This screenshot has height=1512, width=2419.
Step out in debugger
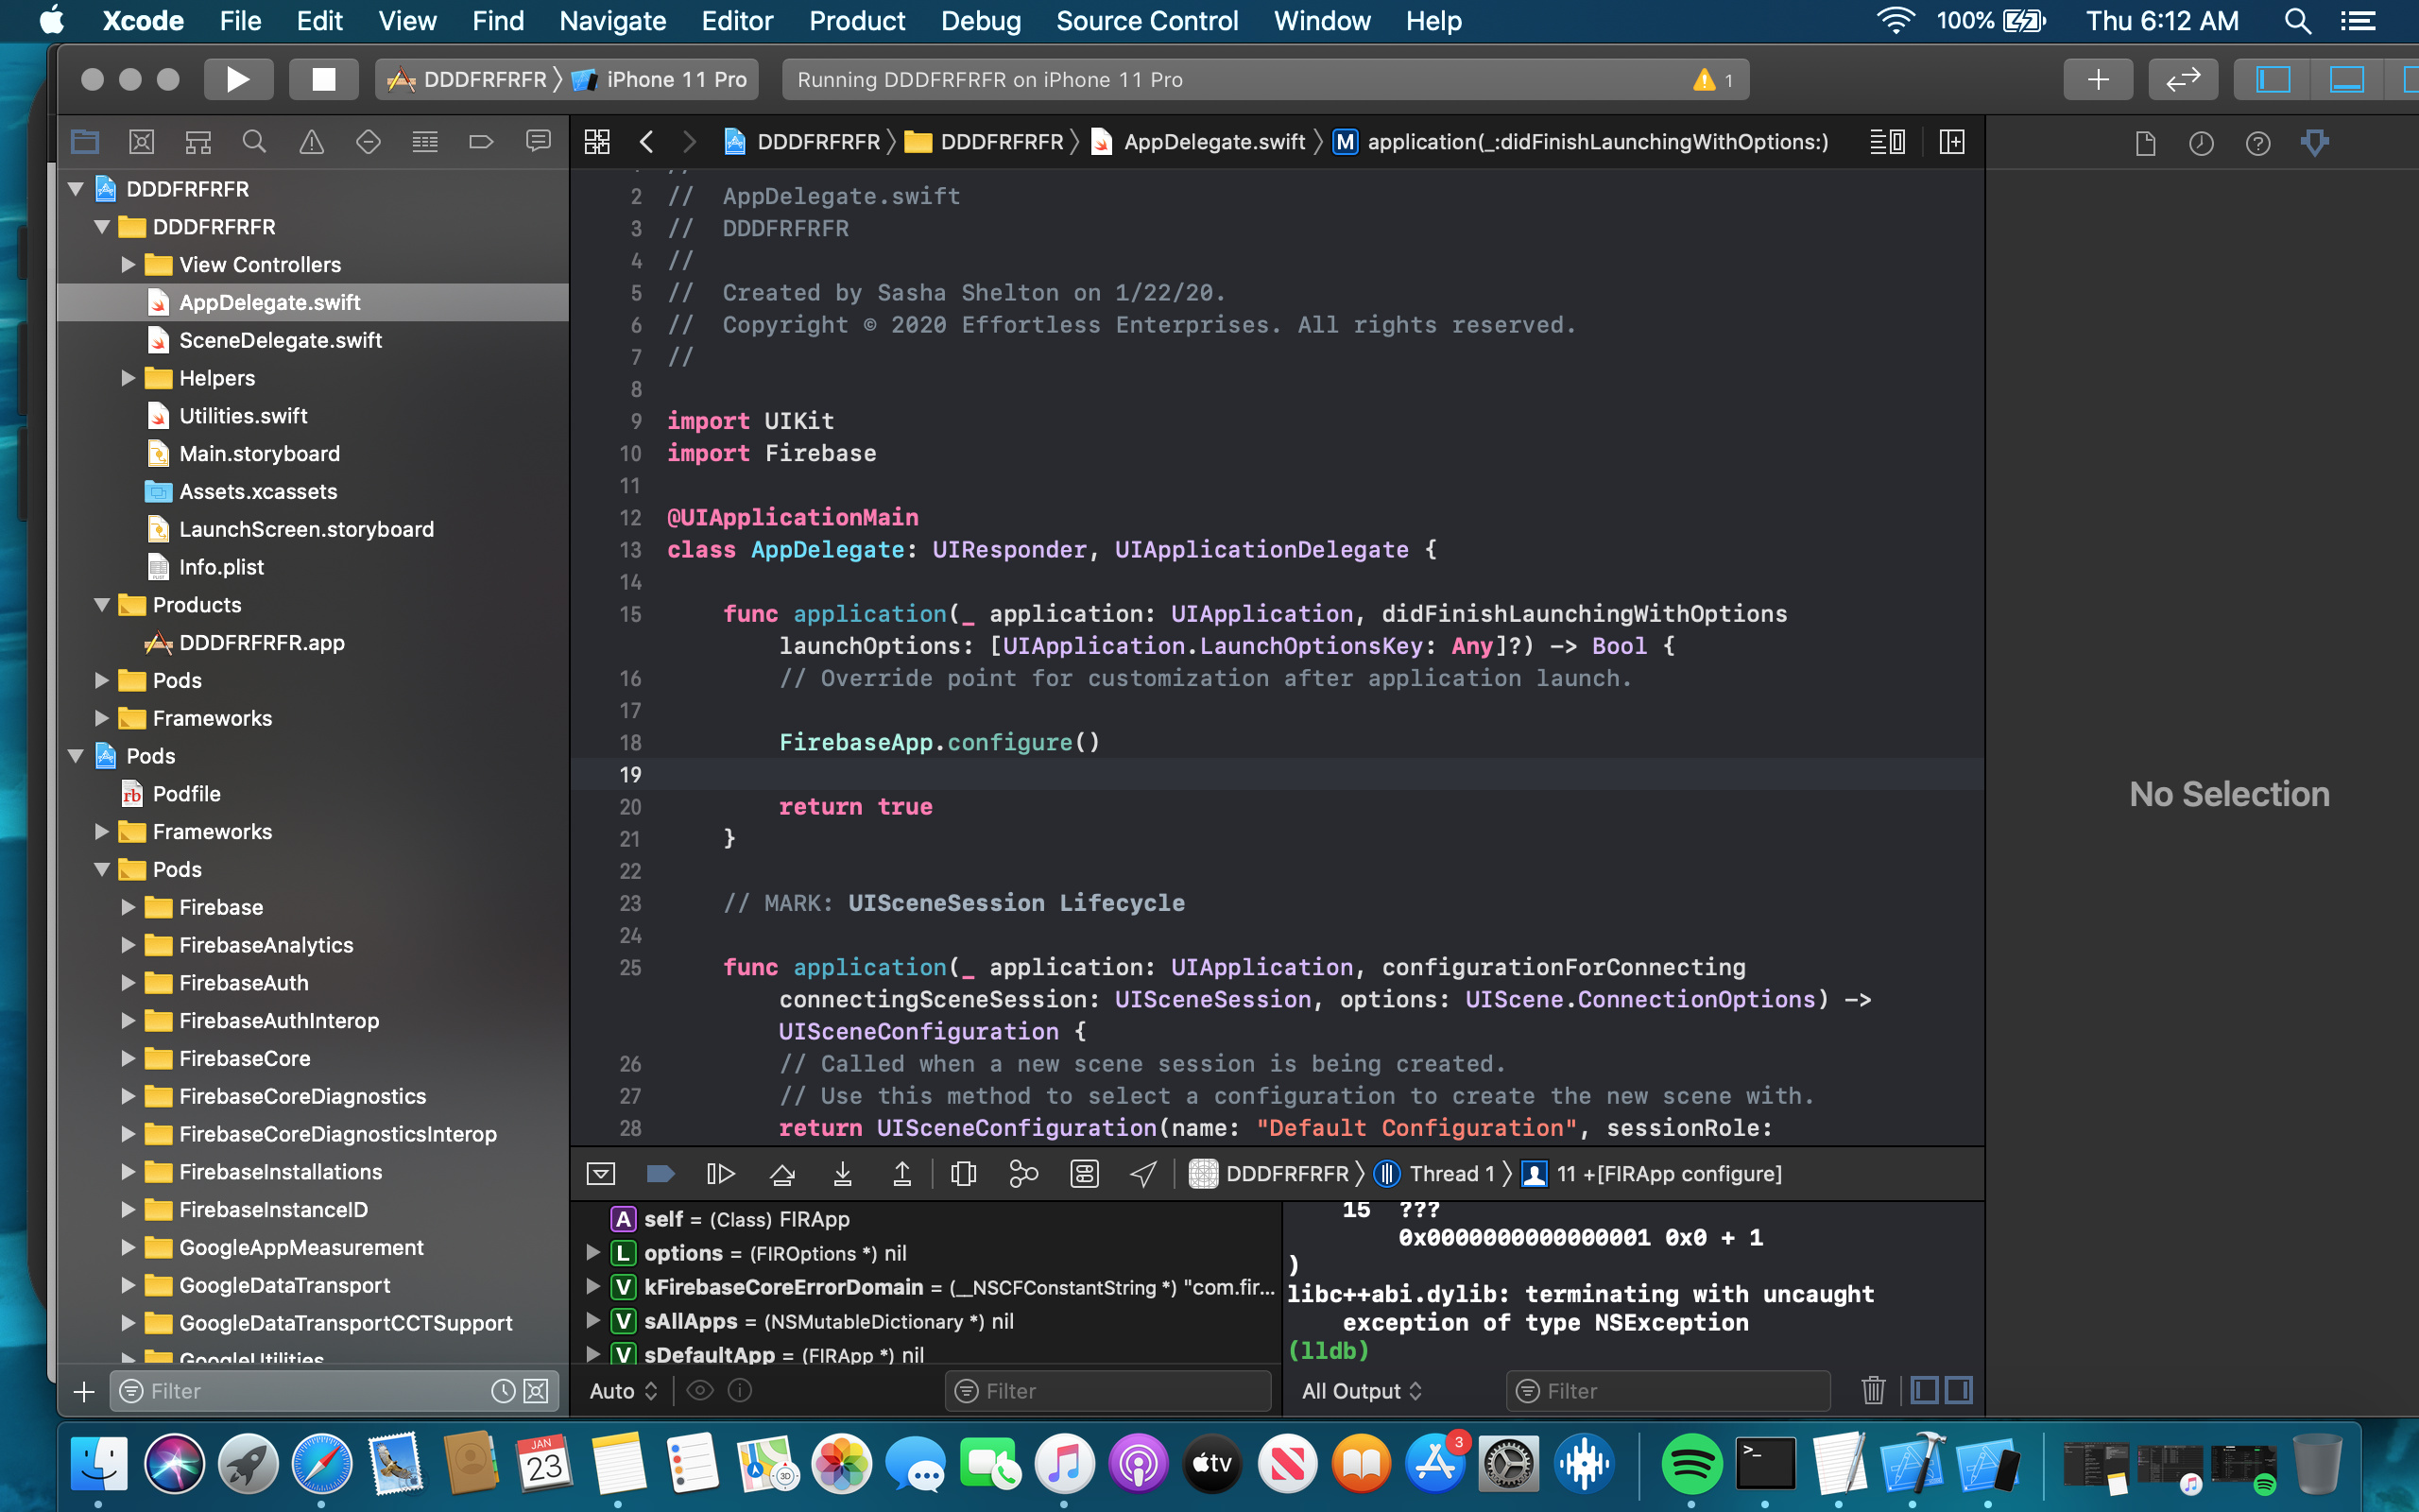[x=901, y=1173]
